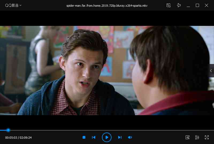Enter fullscreen mode
The width and height of the screenshot is (214, 144).
207,137
